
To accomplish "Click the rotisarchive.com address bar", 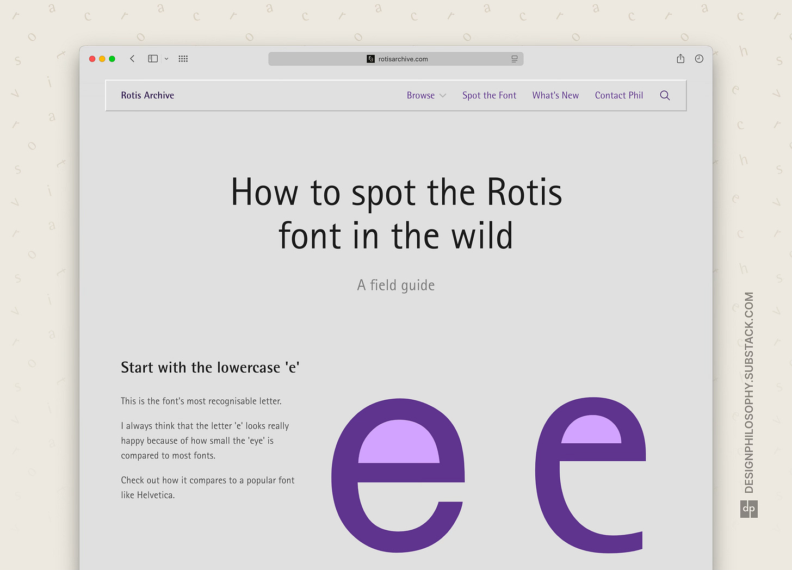I will tap(396, 59).
